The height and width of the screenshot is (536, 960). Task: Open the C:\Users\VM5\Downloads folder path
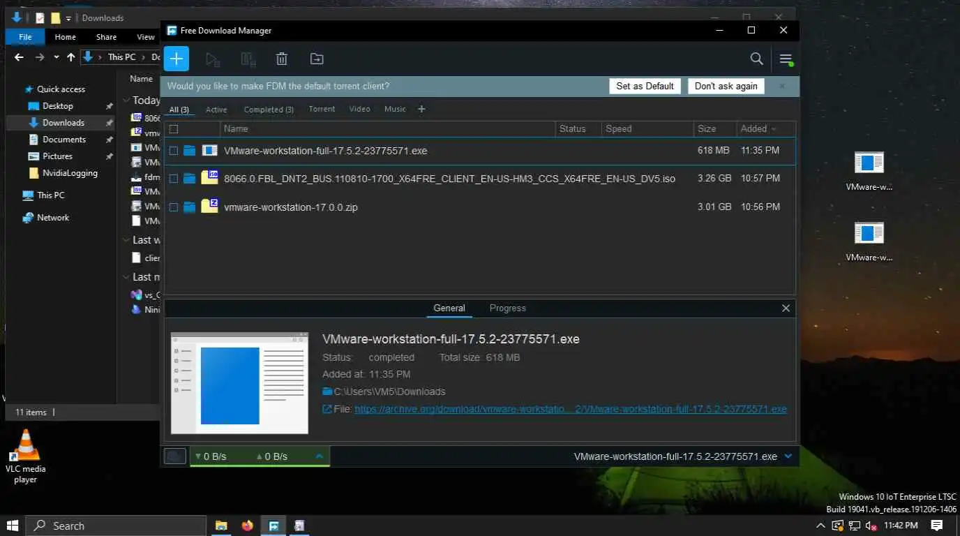tap(389, 392)
